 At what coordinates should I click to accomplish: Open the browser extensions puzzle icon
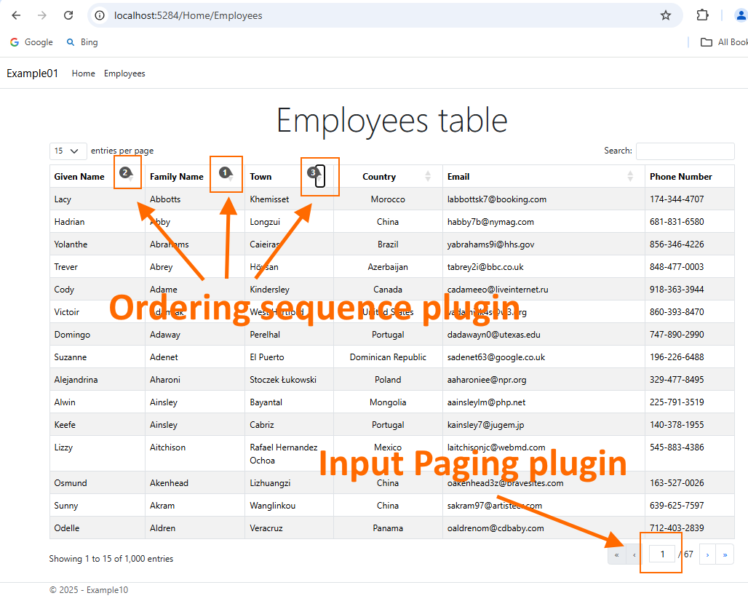click(702, 15)
